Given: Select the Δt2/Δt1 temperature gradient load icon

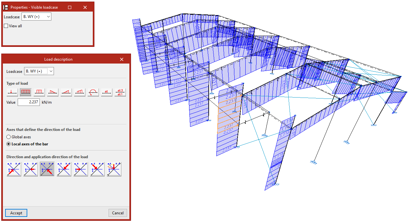Looking at the screenshot, I should point(120,92).
